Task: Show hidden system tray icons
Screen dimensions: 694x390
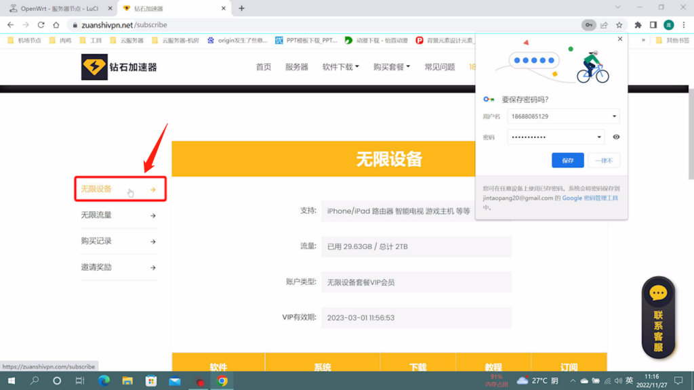Action: click(573, 381)
